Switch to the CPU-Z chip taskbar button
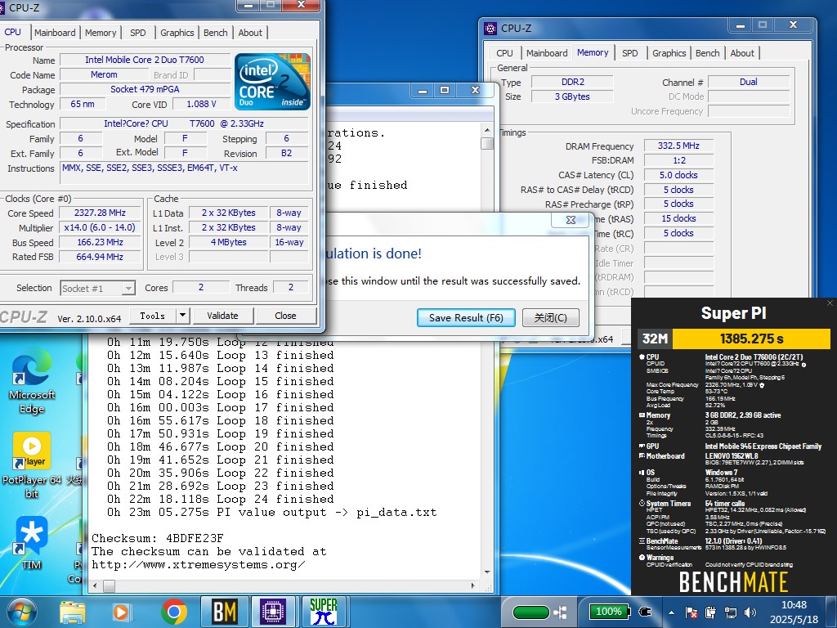Image resolution: width=837 pixels, height=628 pixels. point(272,612)
